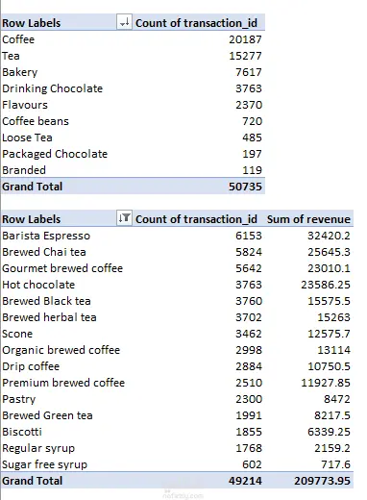Select the Drinking Chocolate row label
Viewport: 367px width, 500px height.
(x=53, y=88)
